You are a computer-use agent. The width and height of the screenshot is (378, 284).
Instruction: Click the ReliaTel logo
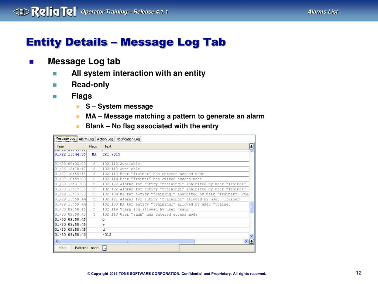coord(45,11)
